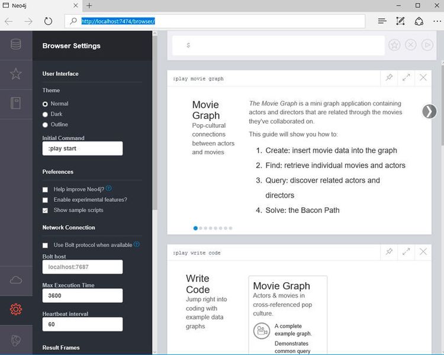
Task: Click help icon next to Help improve Neo4j
Action: coord(108,188)
